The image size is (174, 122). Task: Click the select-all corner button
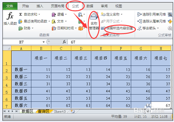click(x=7, y=48)
